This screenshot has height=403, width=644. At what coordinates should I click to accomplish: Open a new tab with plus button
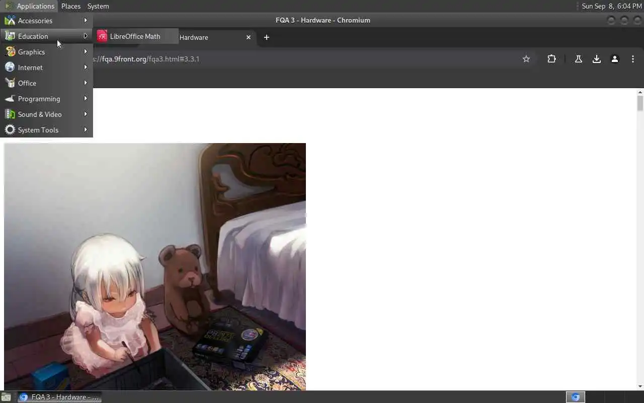tap(267, 37)
